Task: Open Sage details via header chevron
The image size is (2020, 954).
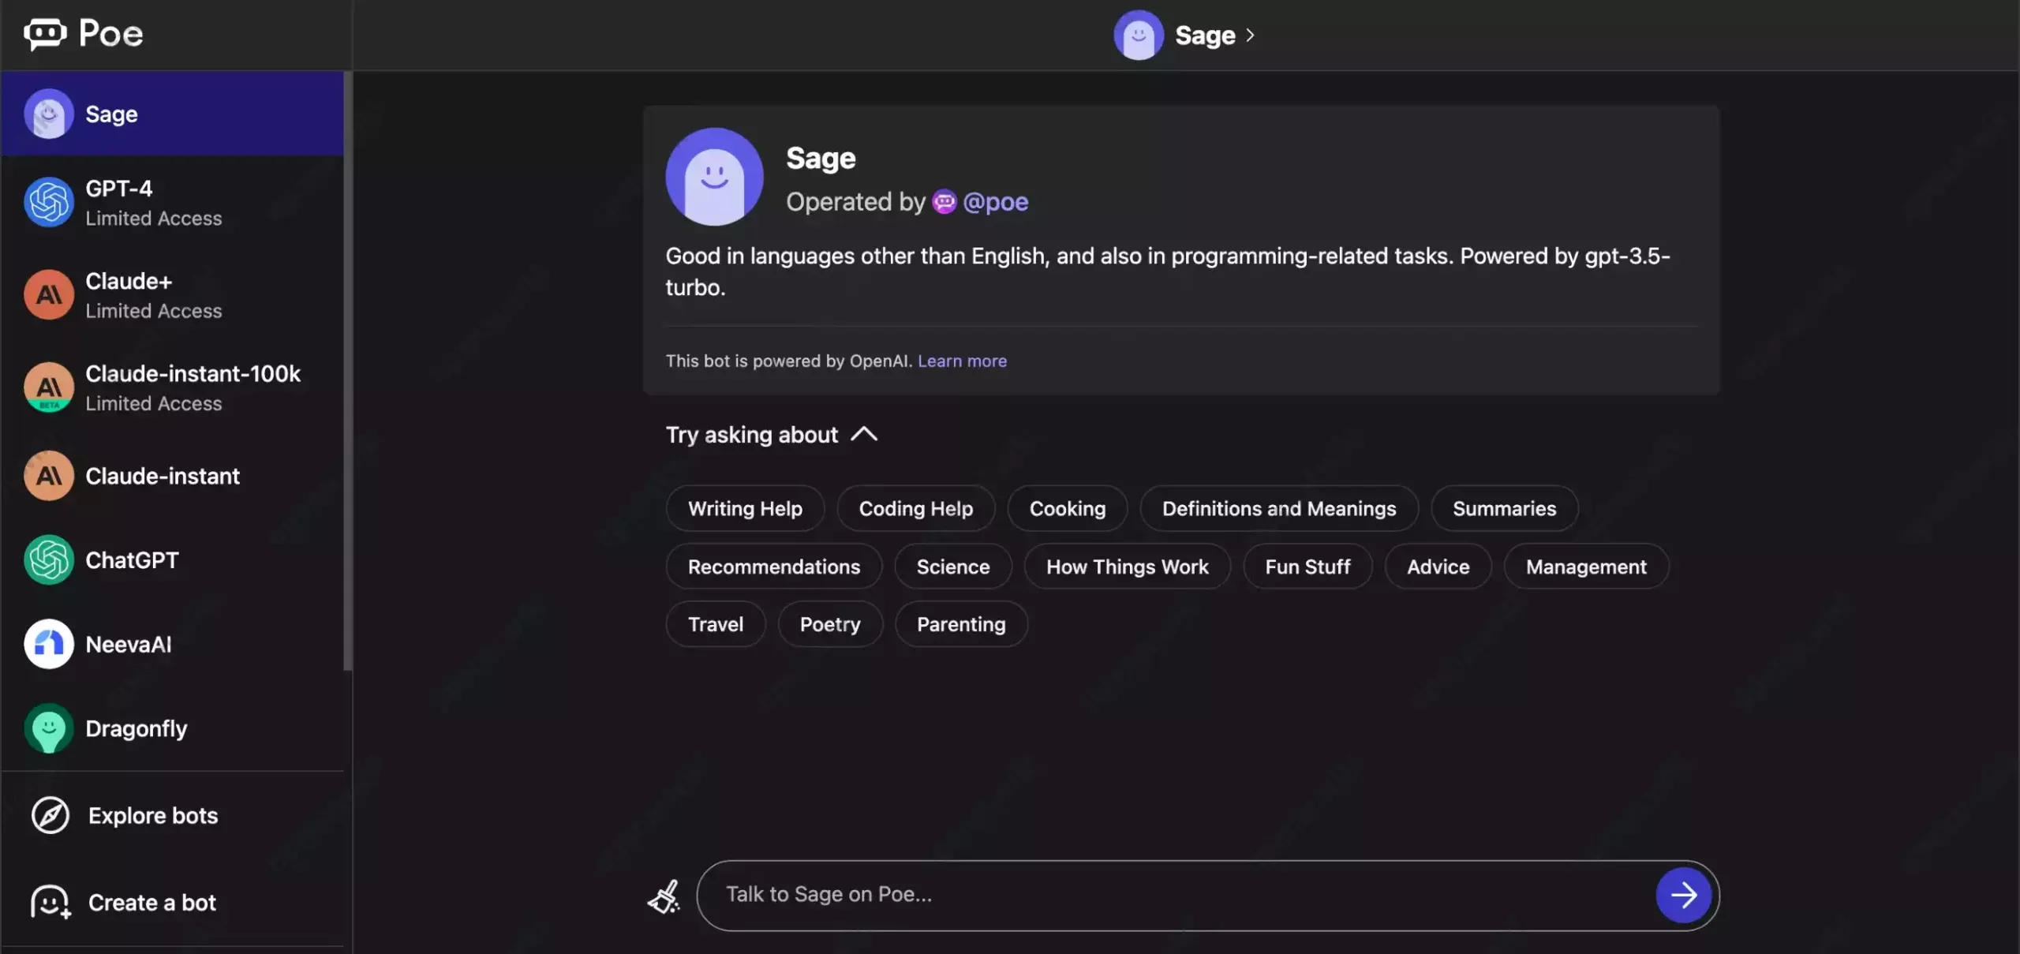Action: 1250,36
